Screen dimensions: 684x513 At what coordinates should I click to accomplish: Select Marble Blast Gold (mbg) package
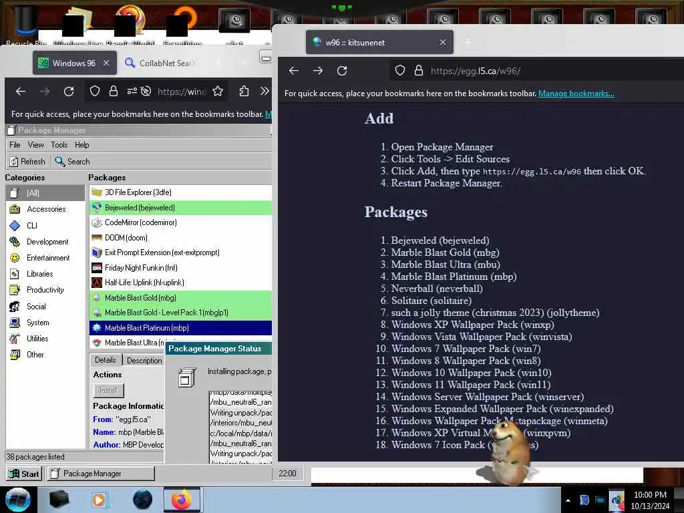[x=180, y=298]
